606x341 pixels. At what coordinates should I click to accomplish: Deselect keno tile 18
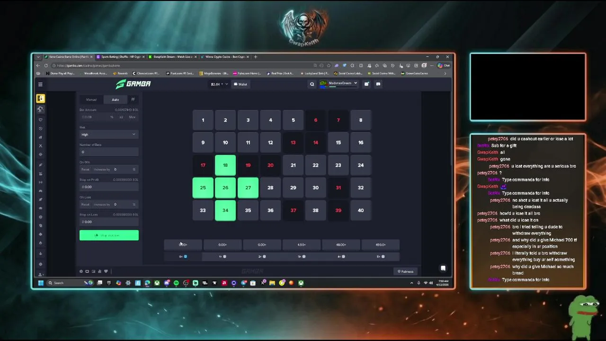[225, 165]
